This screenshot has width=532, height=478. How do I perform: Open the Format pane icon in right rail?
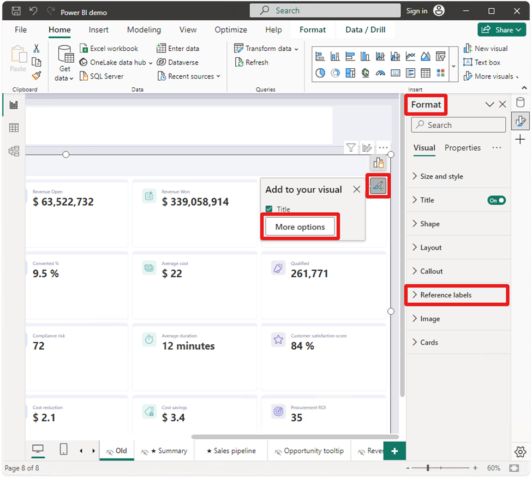pyautogui.click(x=520, y=121)
